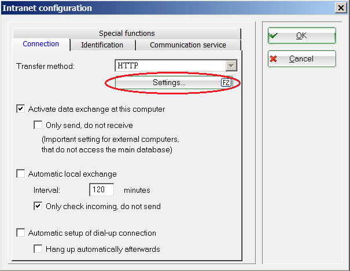The image size is (350, 271).
Task: Click the red X icon on Cancel
Action: (273, 58)
